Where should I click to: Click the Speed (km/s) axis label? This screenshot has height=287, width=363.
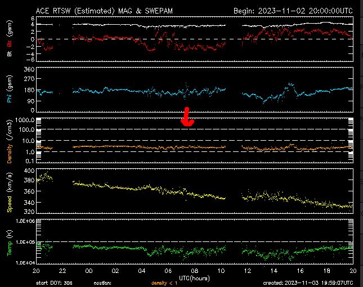(x=10, y=191)
